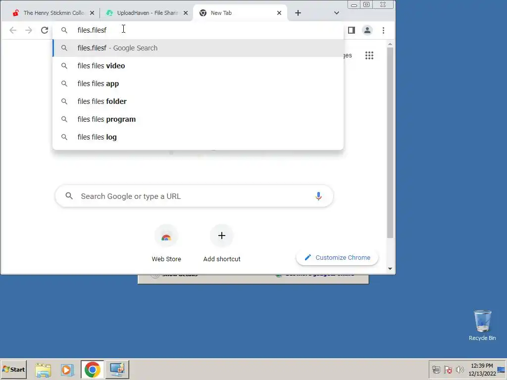Select files.filesf Google Search suggestion

click(198, 48)
